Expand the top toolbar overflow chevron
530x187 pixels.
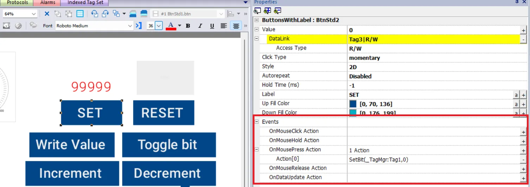click(245, 14)
